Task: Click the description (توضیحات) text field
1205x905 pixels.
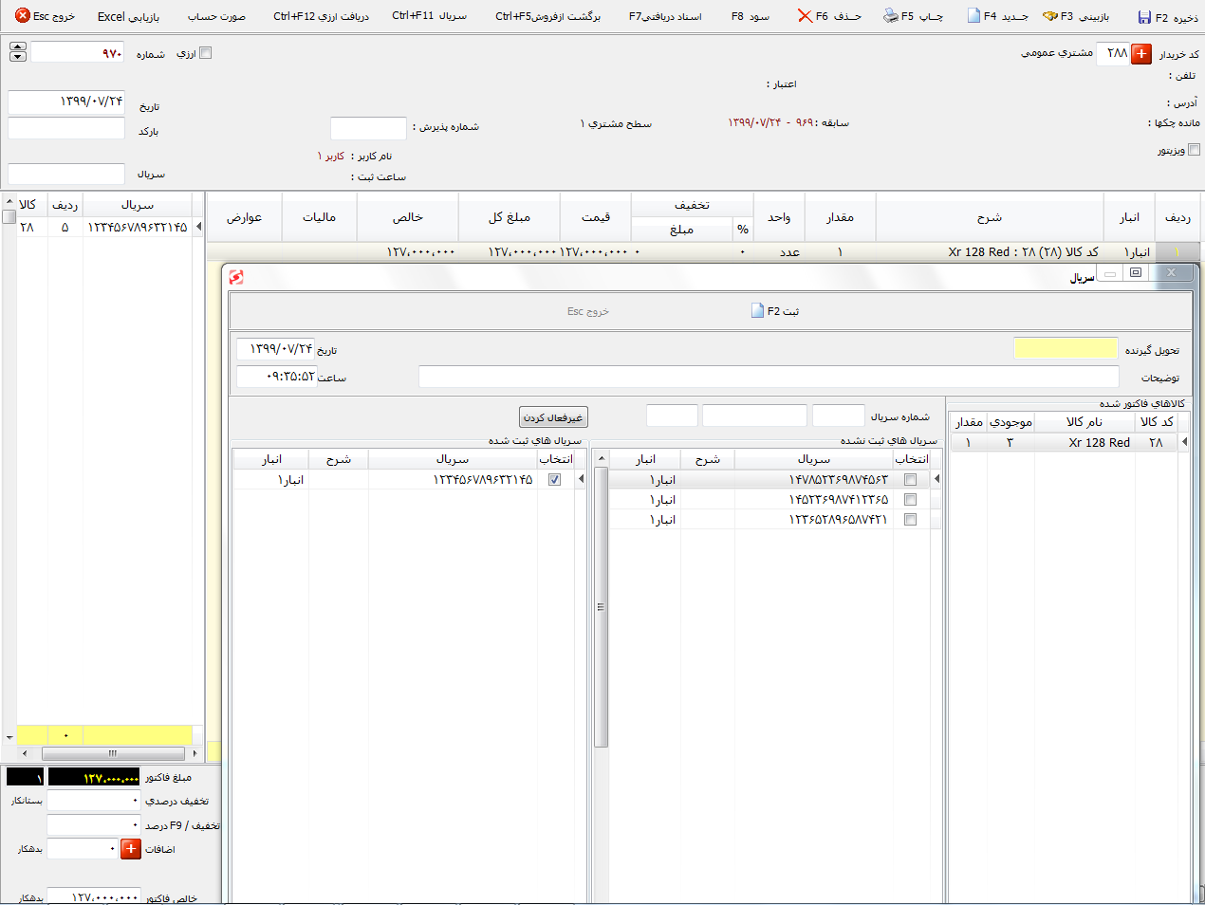Action: 769,377
